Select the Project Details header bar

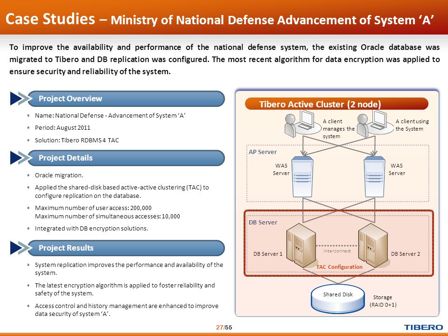point(126,158)
